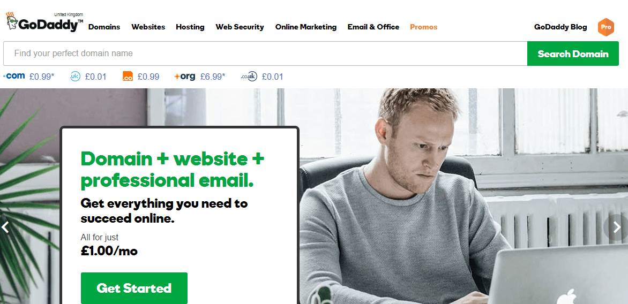Open the Domains menu
The image size is (628, 304).
[104, 27]
